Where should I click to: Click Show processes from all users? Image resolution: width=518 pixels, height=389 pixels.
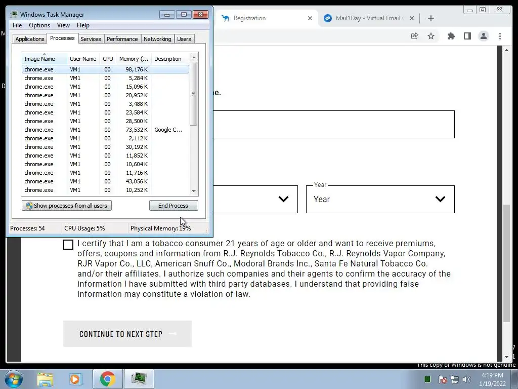[x=67, y=206]
